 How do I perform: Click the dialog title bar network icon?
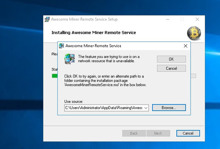coord(61,46)
